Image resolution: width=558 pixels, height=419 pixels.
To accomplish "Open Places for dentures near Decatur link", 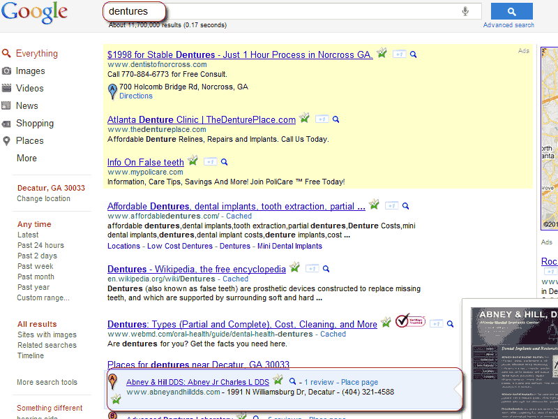I will point(198,365).
